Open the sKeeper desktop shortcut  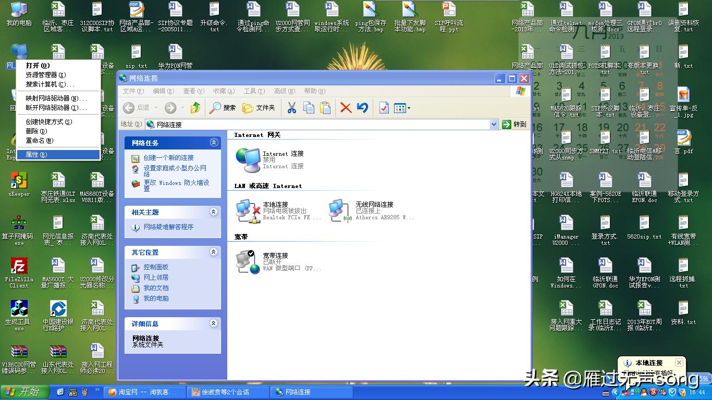(18, 181)
